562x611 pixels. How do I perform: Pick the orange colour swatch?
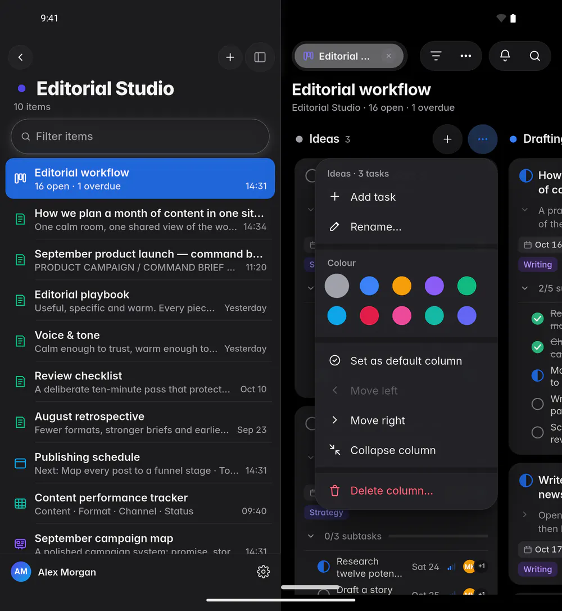(x=401, y=286)
